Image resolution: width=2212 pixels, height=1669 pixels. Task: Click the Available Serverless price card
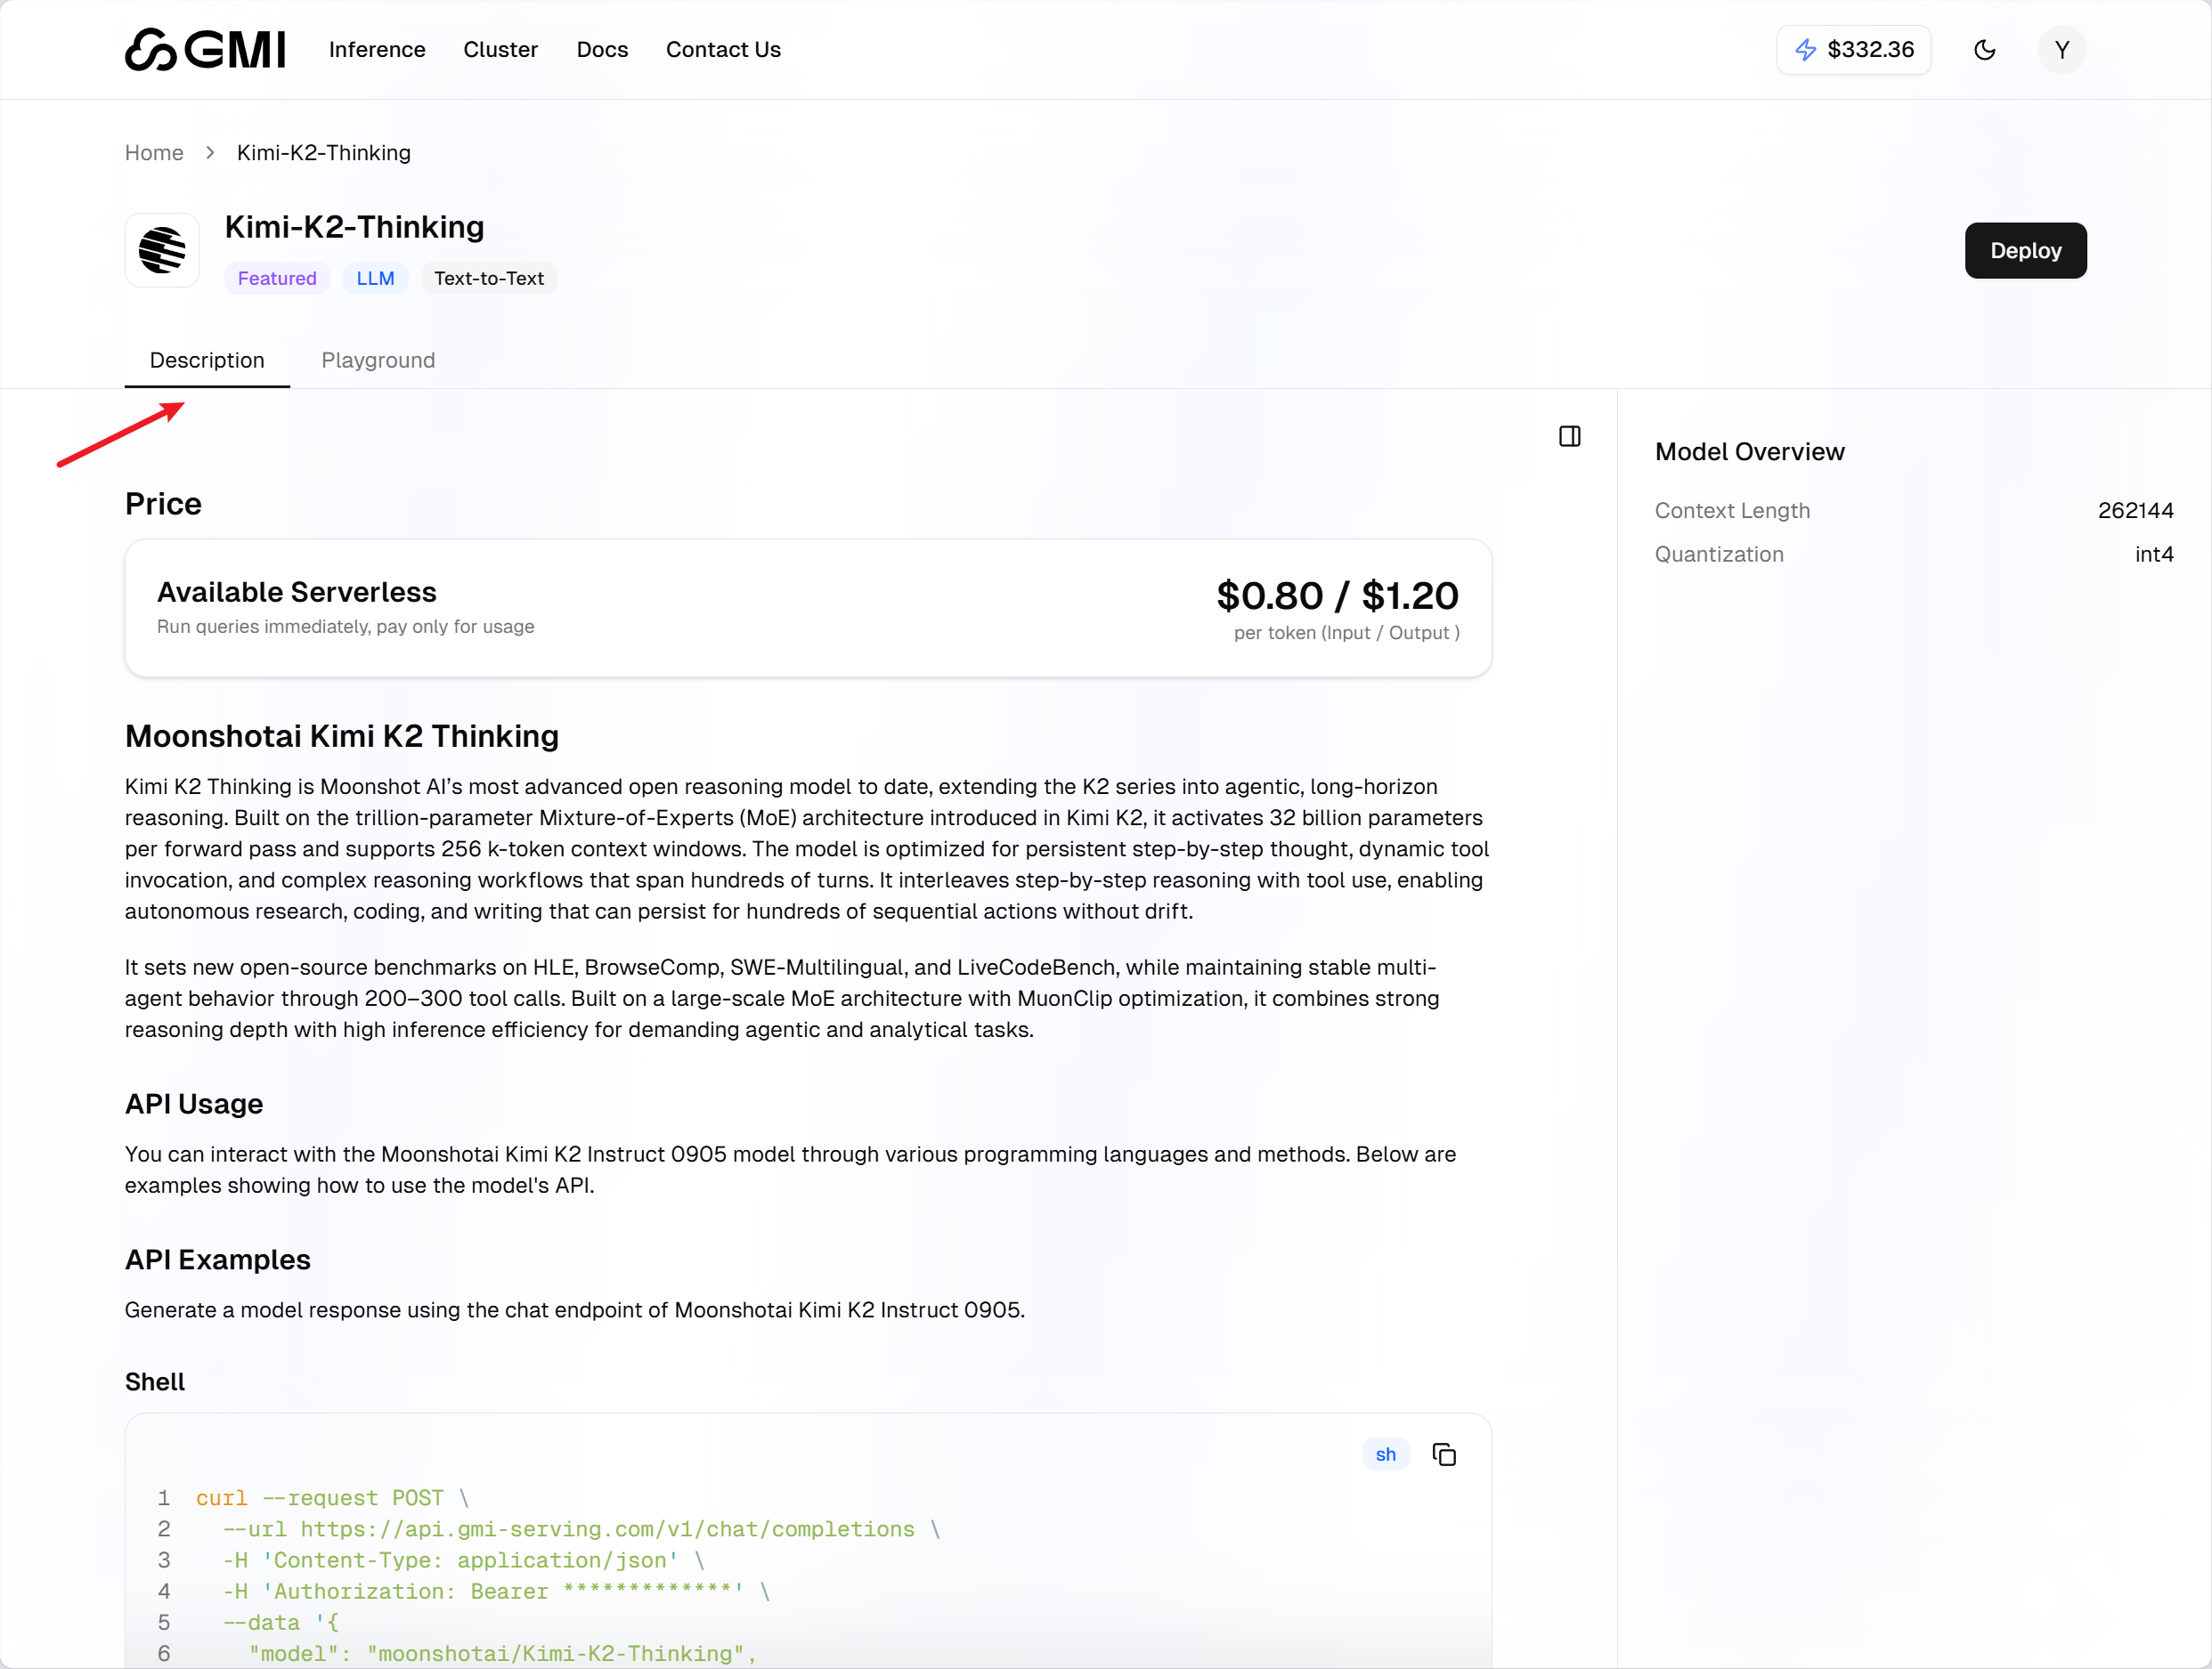coord(808,608)
